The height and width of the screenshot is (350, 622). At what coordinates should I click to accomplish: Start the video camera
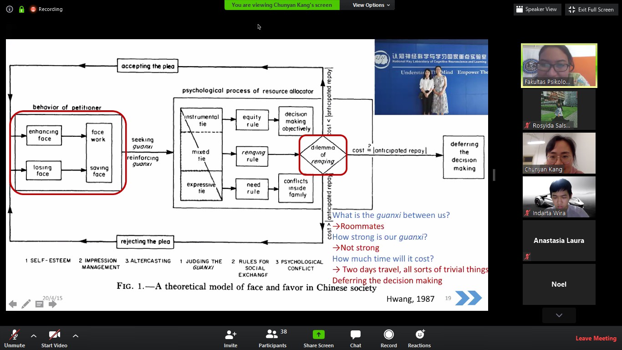click(x=54, y=339)
